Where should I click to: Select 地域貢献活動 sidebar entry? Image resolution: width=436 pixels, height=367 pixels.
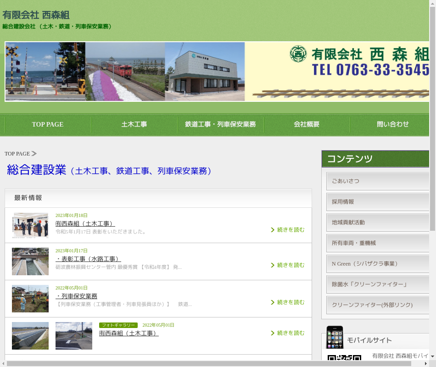click(377, 222)
